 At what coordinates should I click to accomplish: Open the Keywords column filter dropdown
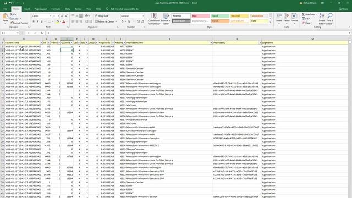(113, 43)
